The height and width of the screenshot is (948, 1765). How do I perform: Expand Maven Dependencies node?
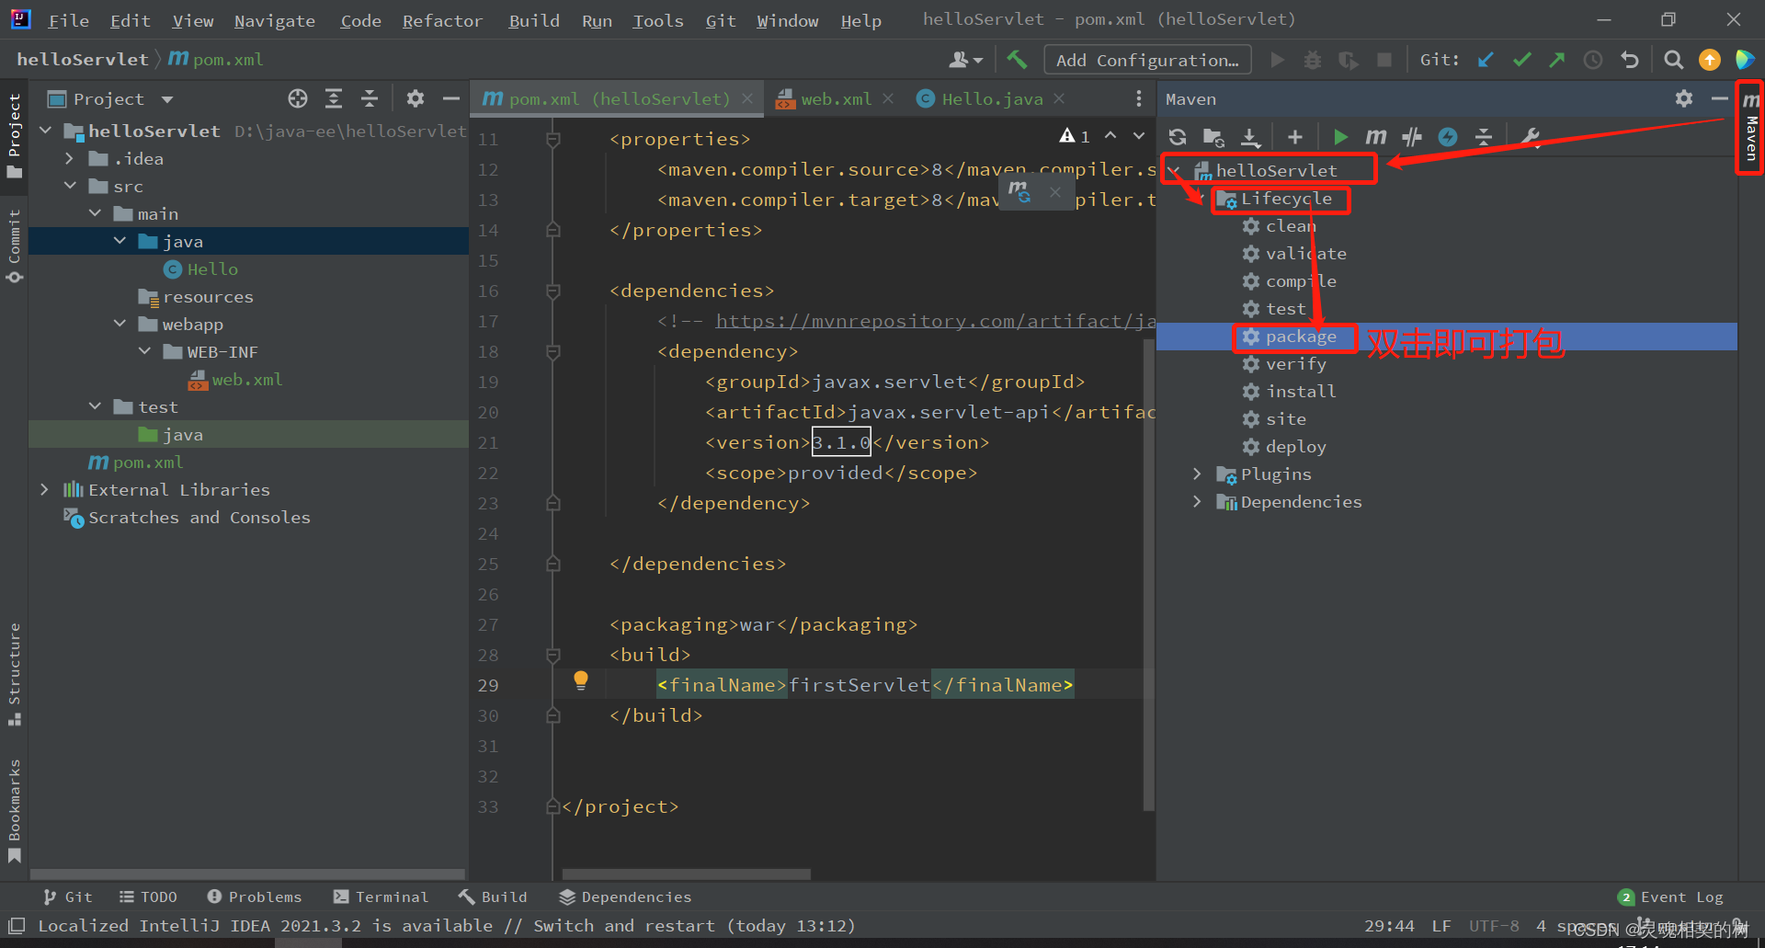coord(1197,501)
